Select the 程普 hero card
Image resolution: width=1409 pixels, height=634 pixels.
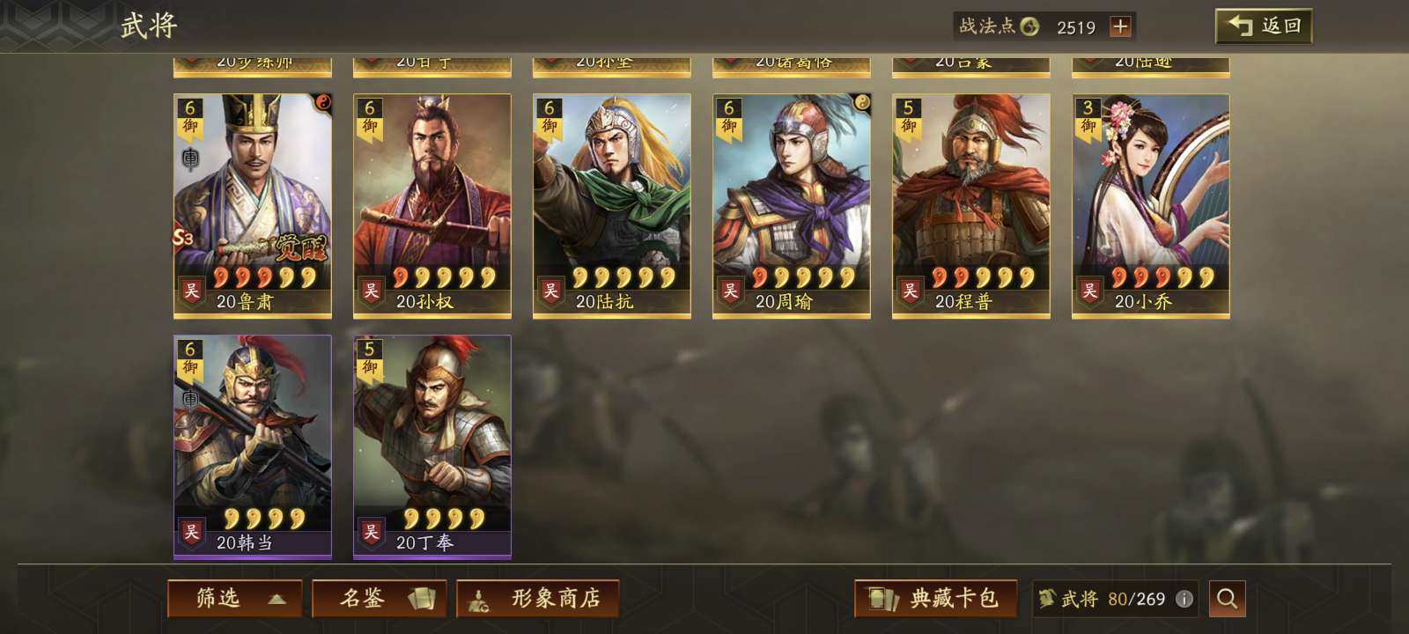coord(971,205)
